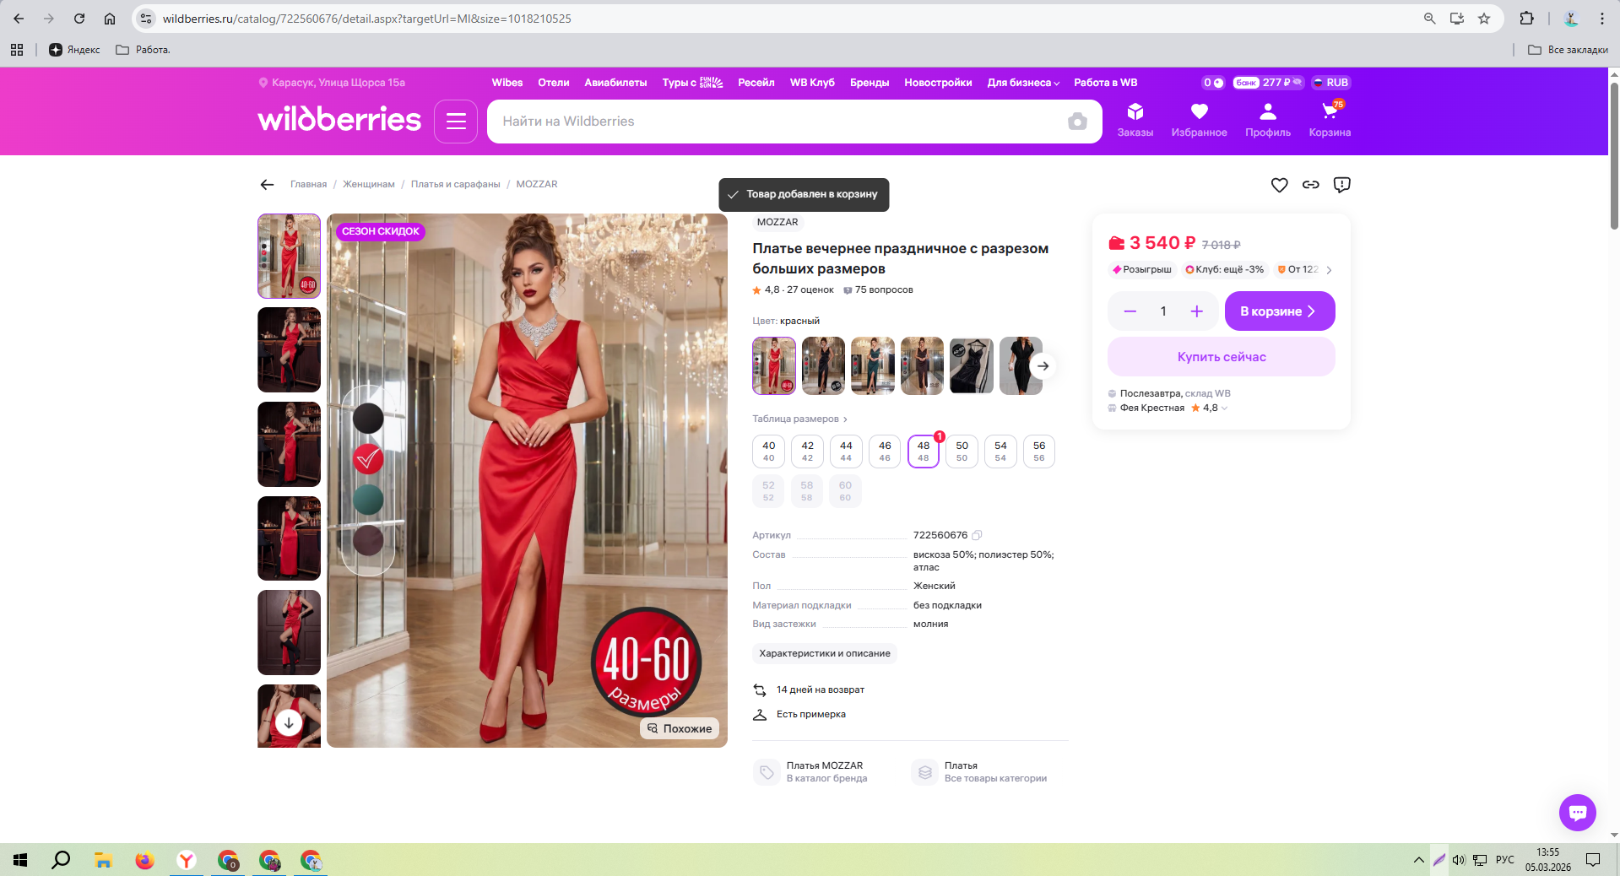Image resolution: width=1620 pixels, height=876 pixels.
Task: Copy article number 722560676
Action: pos(977,535)
